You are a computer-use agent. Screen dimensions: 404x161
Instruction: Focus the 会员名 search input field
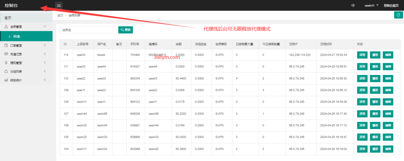[x=88, y=30]
